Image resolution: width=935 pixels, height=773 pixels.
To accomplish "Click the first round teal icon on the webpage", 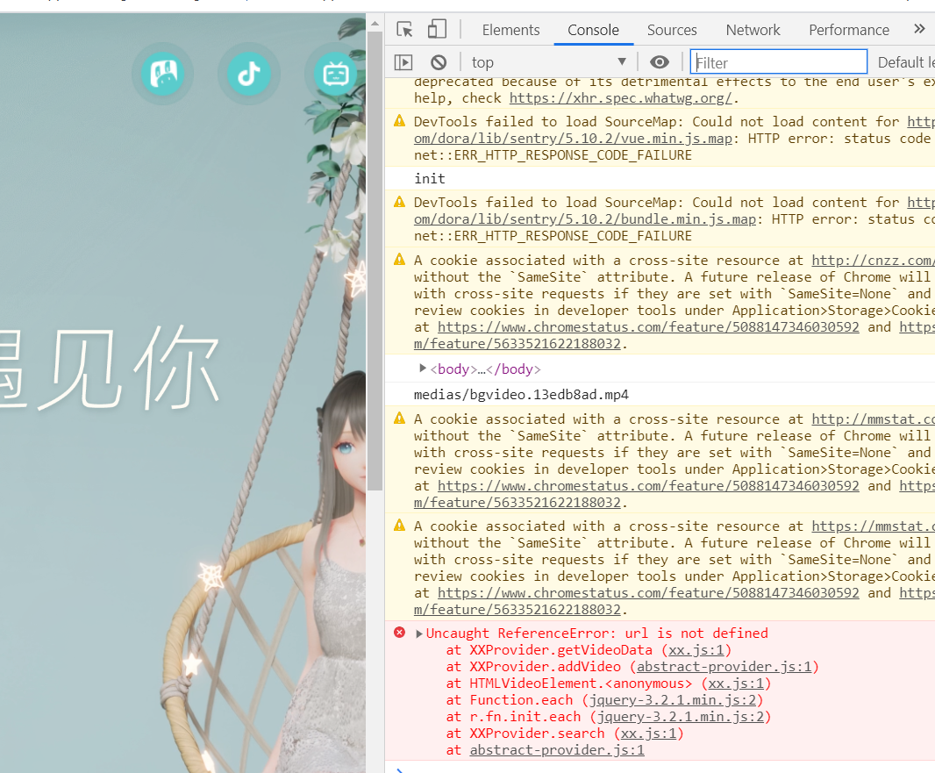I will click(163, 74).
